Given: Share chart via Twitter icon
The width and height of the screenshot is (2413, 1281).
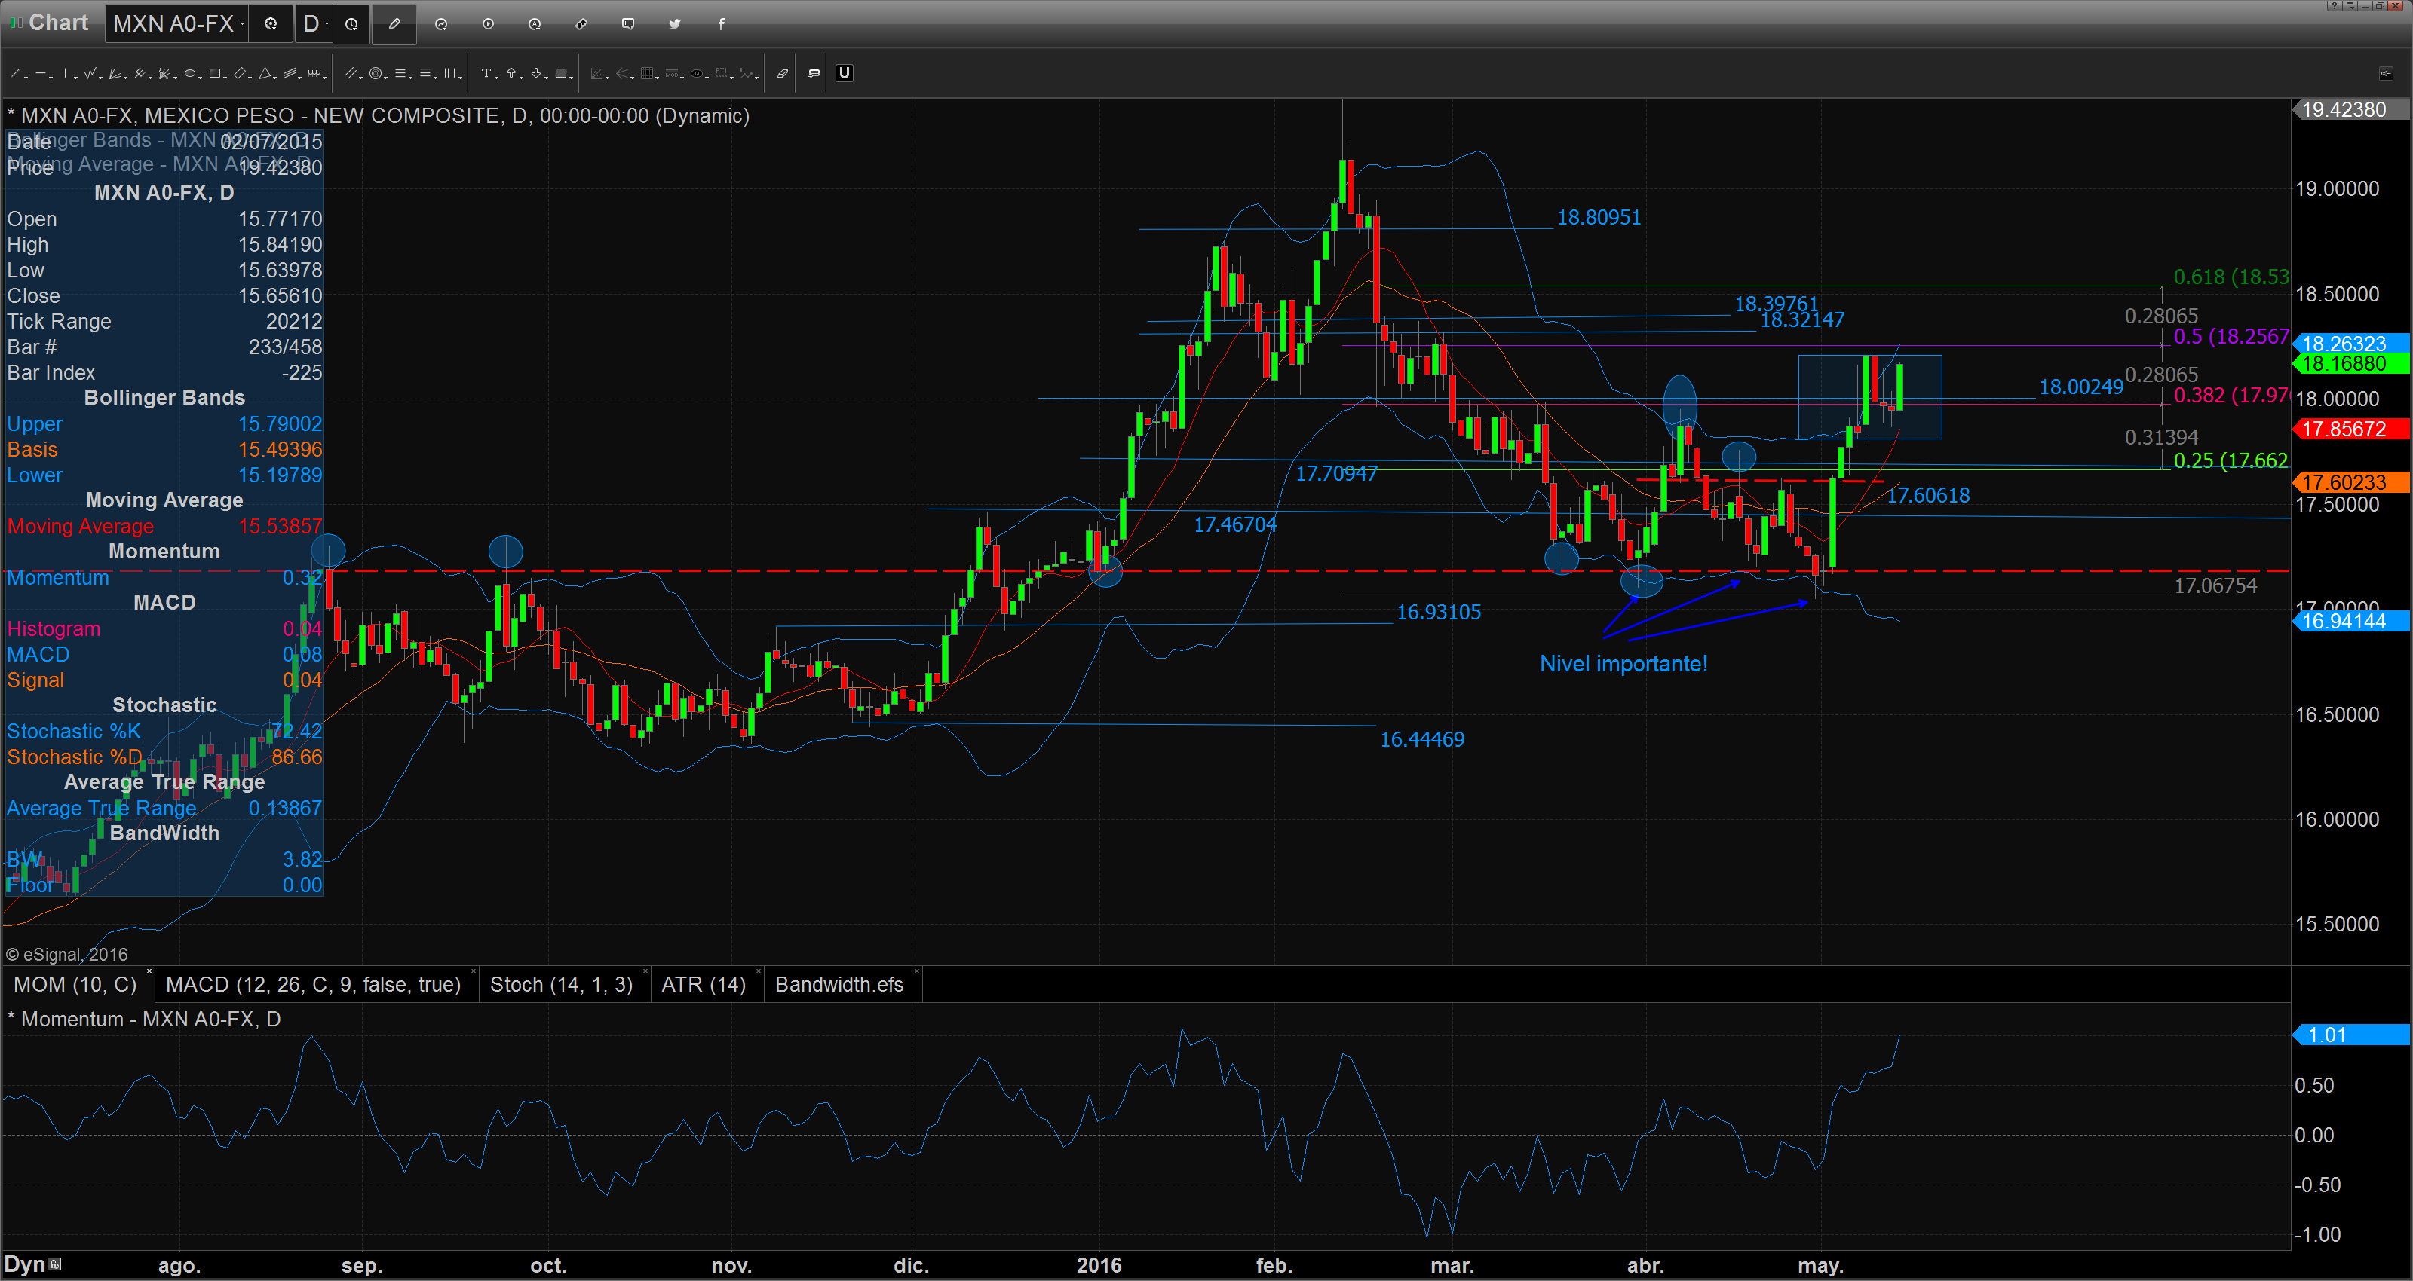Looking at the screenshot, I should [674, 23].
